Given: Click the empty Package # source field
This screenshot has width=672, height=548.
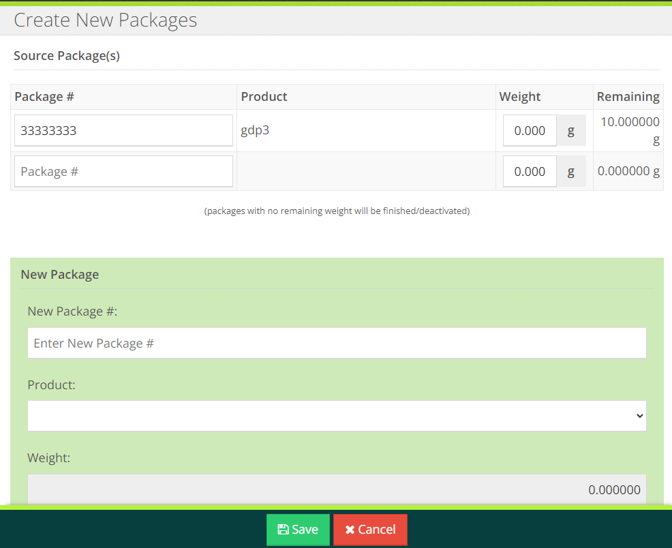Looking at the screenshot, I should [123, 171].
